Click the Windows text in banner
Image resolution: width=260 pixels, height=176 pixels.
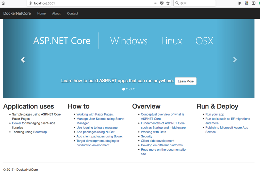(129, 41)
